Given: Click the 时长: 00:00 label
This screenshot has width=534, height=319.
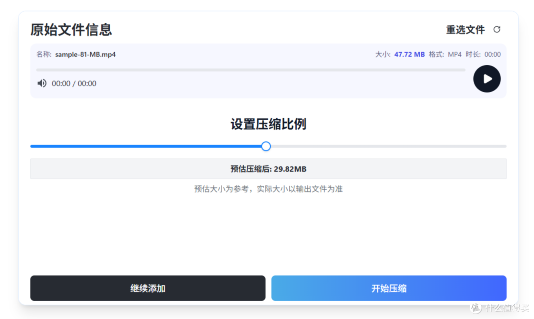Looking at the screenshot, I should tap(483, 54).
